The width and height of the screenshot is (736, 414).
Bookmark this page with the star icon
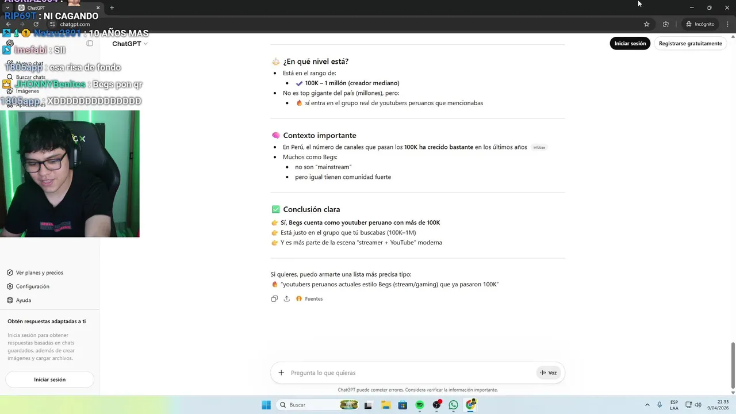646,24
